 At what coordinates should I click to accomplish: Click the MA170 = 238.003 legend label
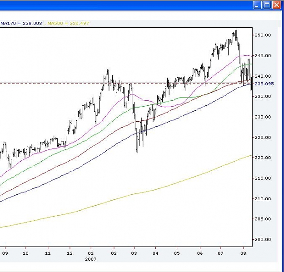pos(21,23)
